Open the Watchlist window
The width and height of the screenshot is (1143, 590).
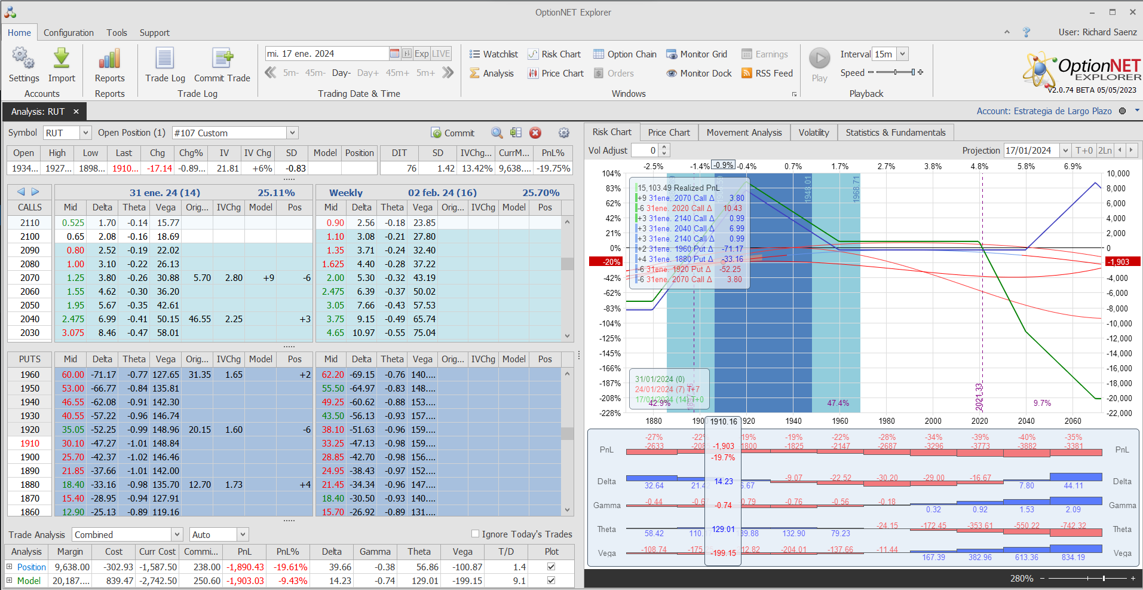tap(494, 54)
